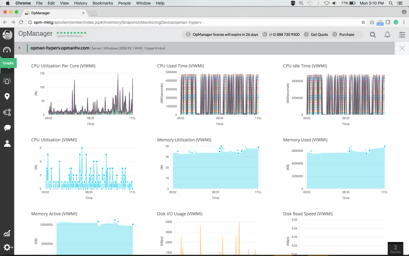Screen dimensions: 409x256
Task: Click the browser address bar
Action: 192,22
